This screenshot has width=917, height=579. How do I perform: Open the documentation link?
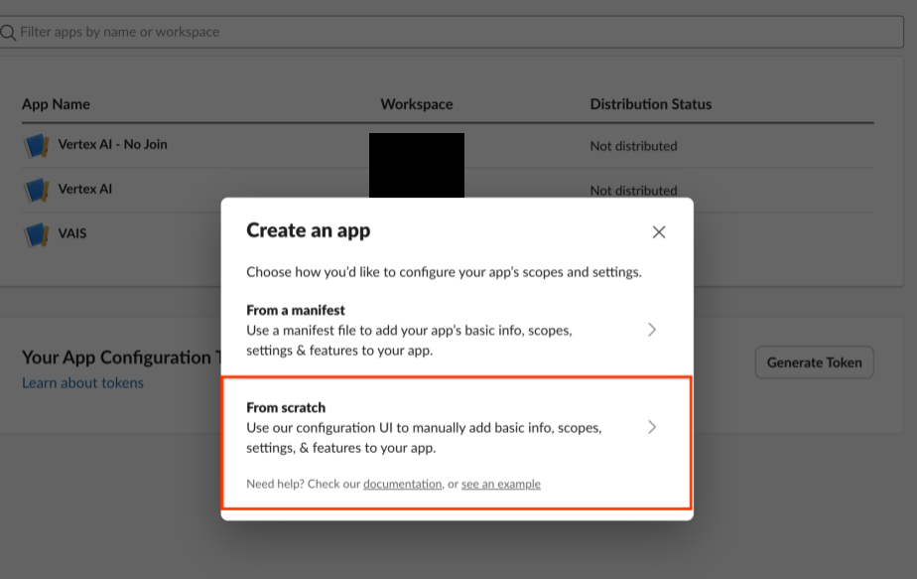coord(402,485)
